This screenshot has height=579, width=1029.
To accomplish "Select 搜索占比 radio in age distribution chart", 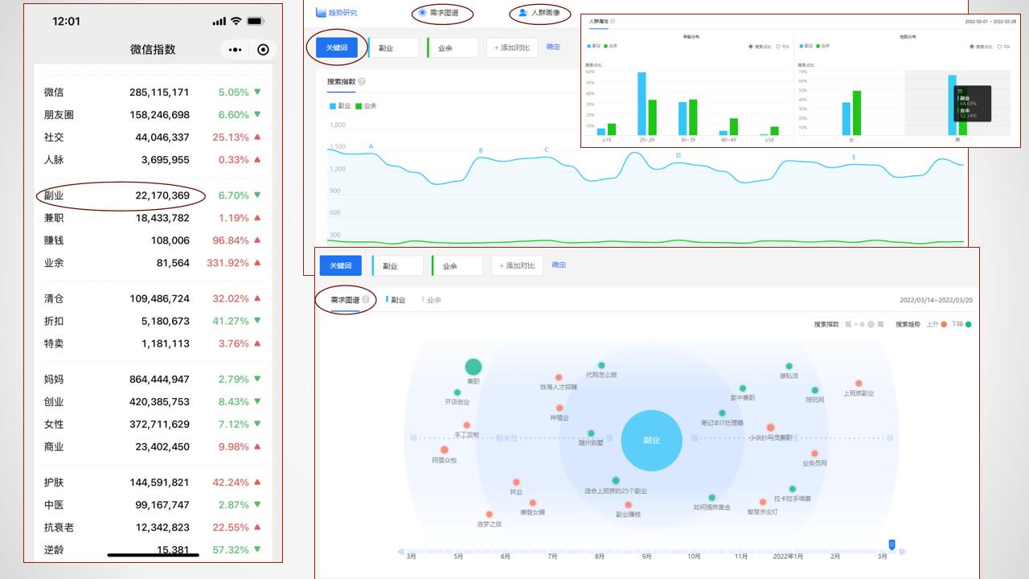I will coord(750,47).
